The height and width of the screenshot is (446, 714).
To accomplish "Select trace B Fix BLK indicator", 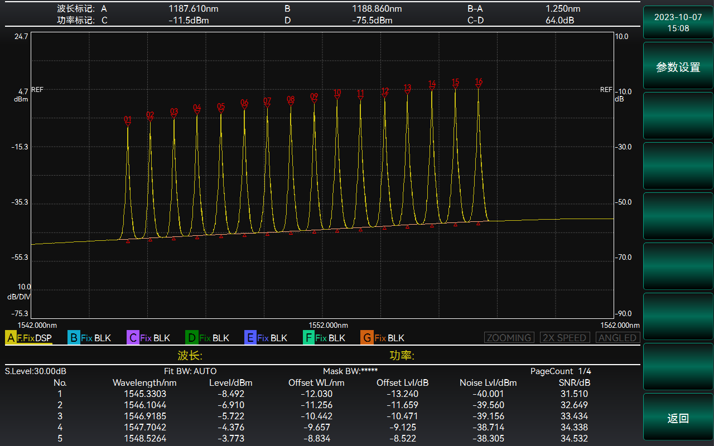I will pos(89,338).
